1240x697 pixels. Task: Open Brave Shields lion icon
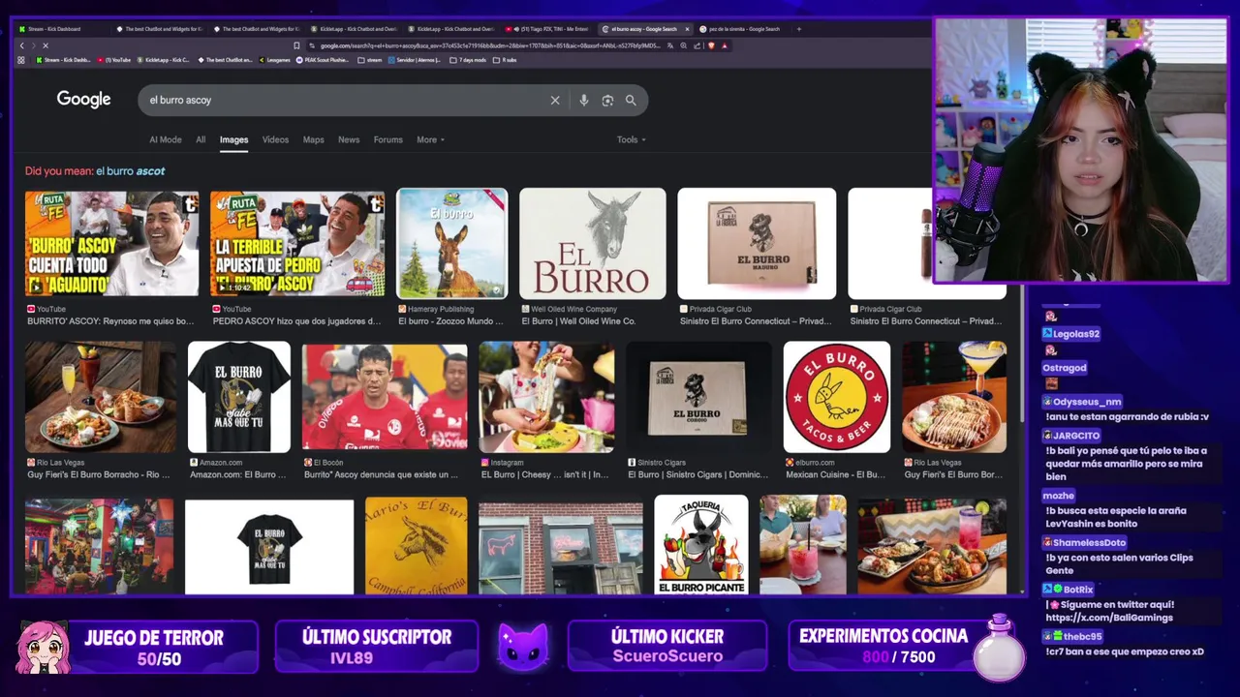click(x=711, y=45)
